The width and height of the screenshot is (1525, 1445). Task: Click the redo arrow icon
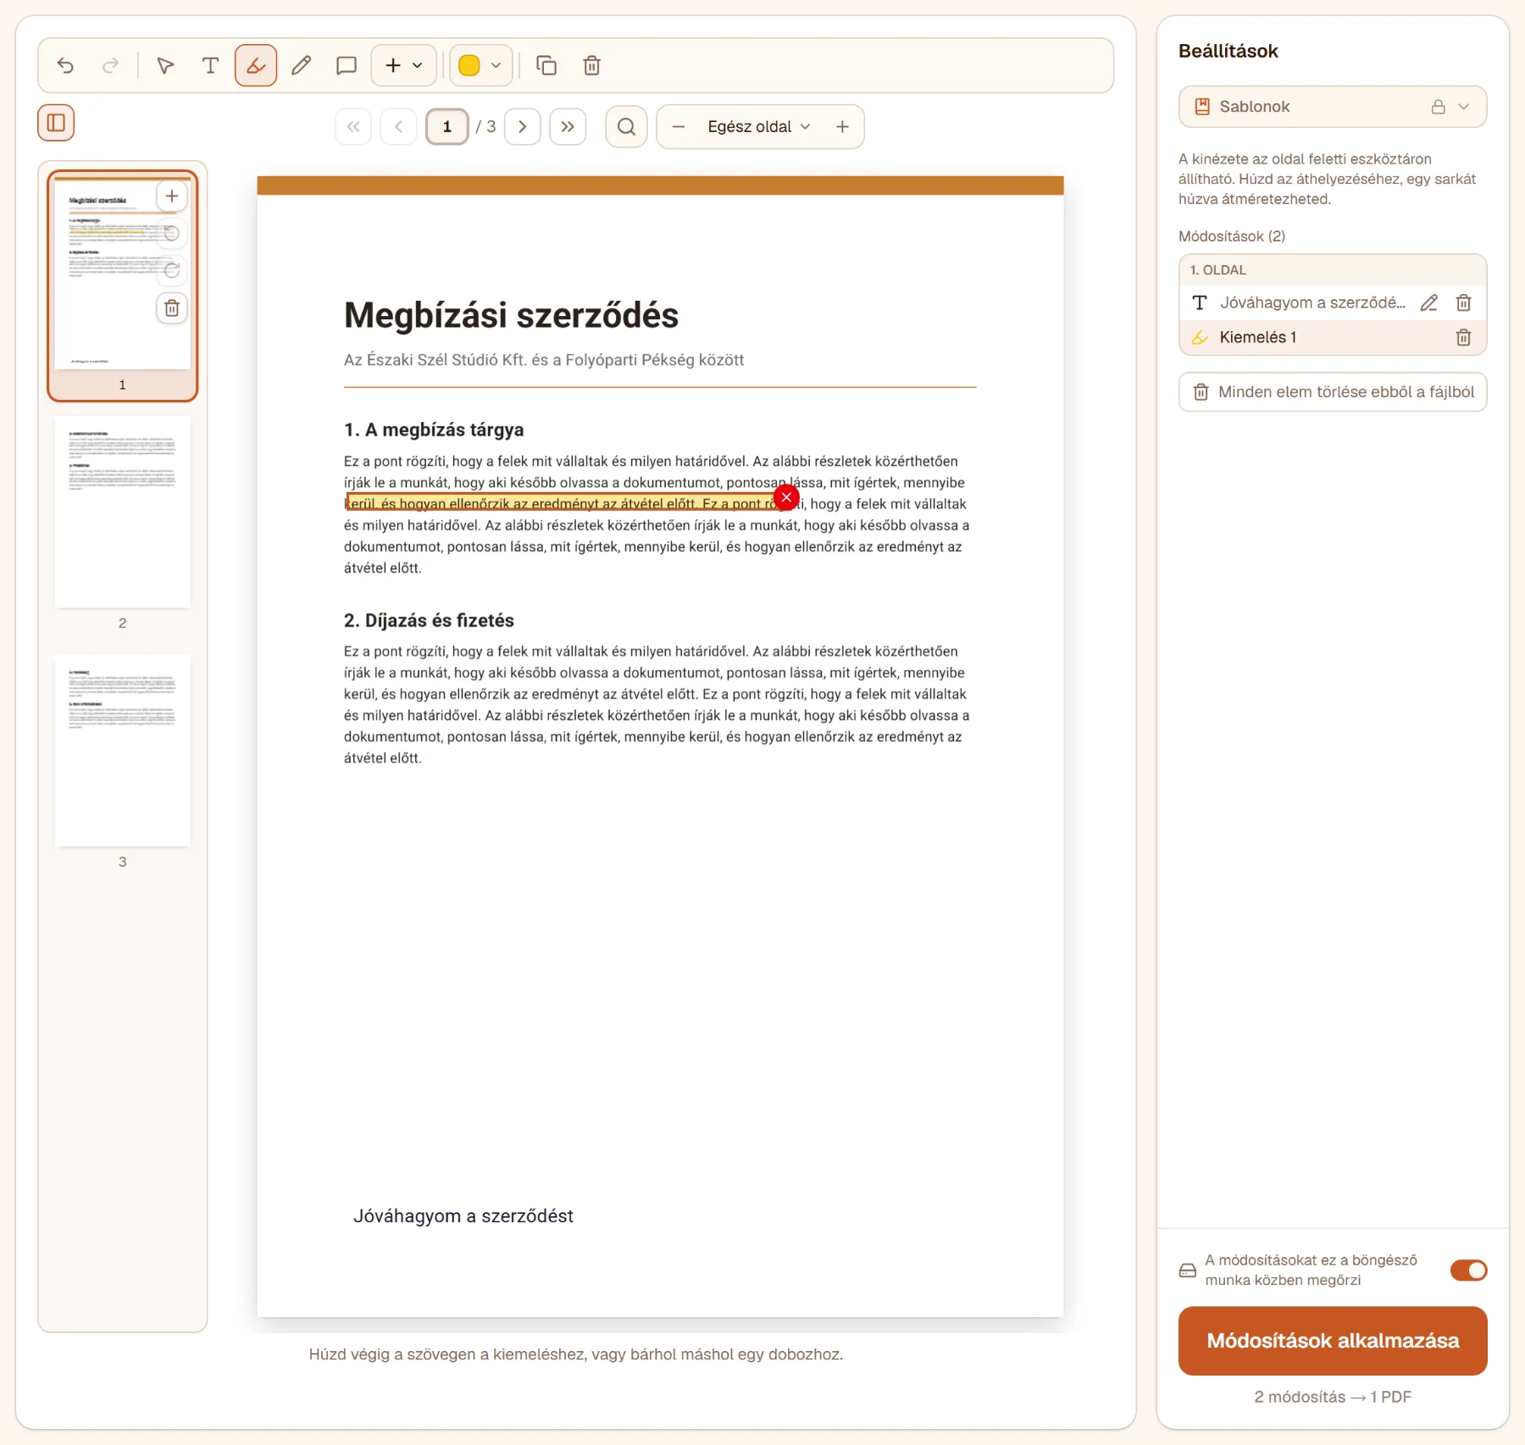click(x=110, y=65)
